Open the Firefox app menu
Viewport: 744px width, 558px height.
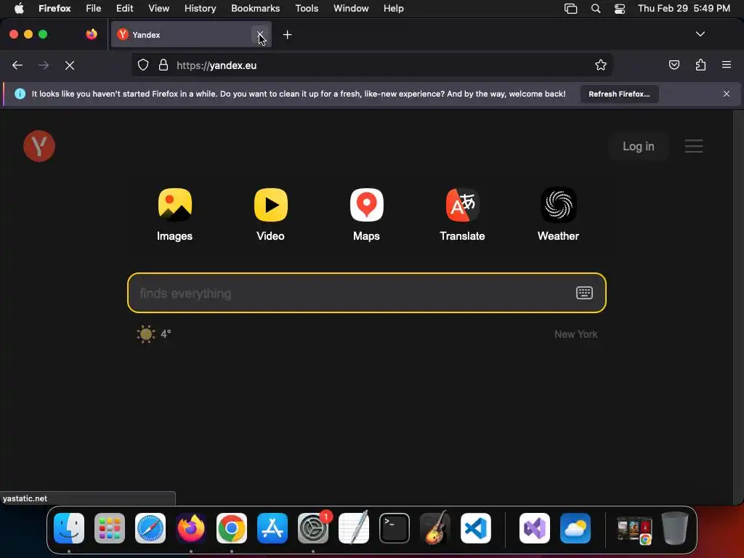(x=54, y=8)
